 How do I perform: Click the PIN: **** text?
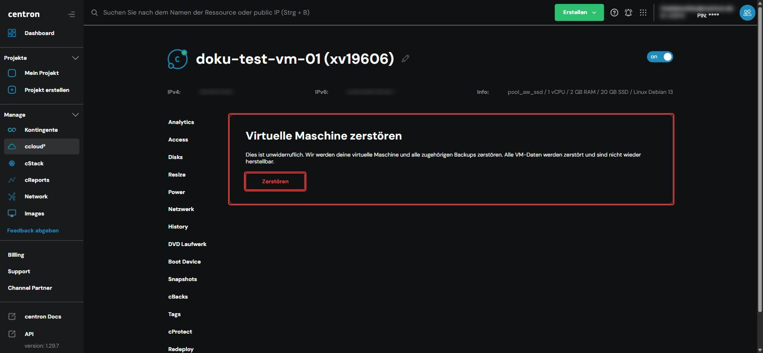(708, 16)
